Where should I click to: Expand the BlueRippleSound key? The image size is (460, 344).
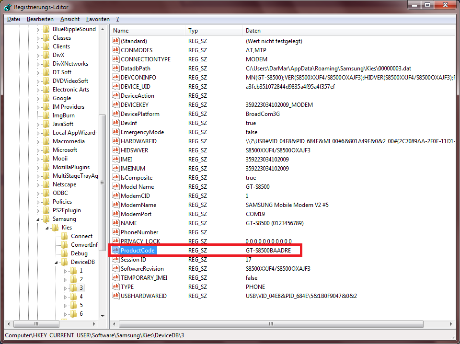pyautogui.click(x=38, y=30)
